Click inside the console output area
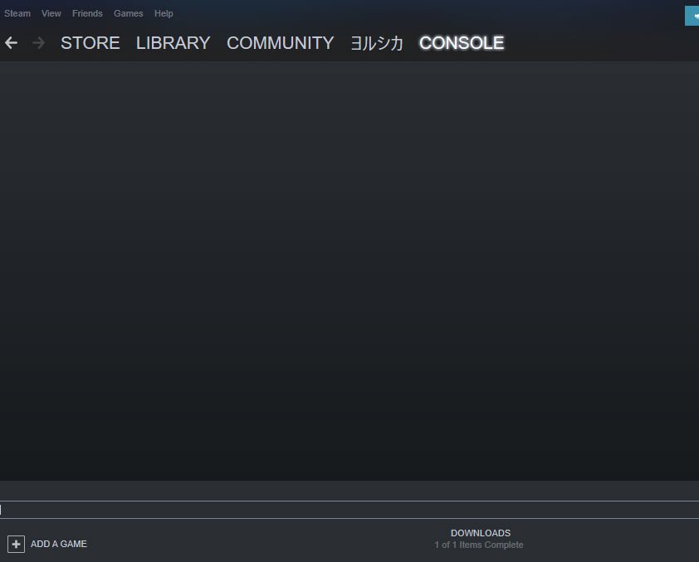 pos(349,274)
